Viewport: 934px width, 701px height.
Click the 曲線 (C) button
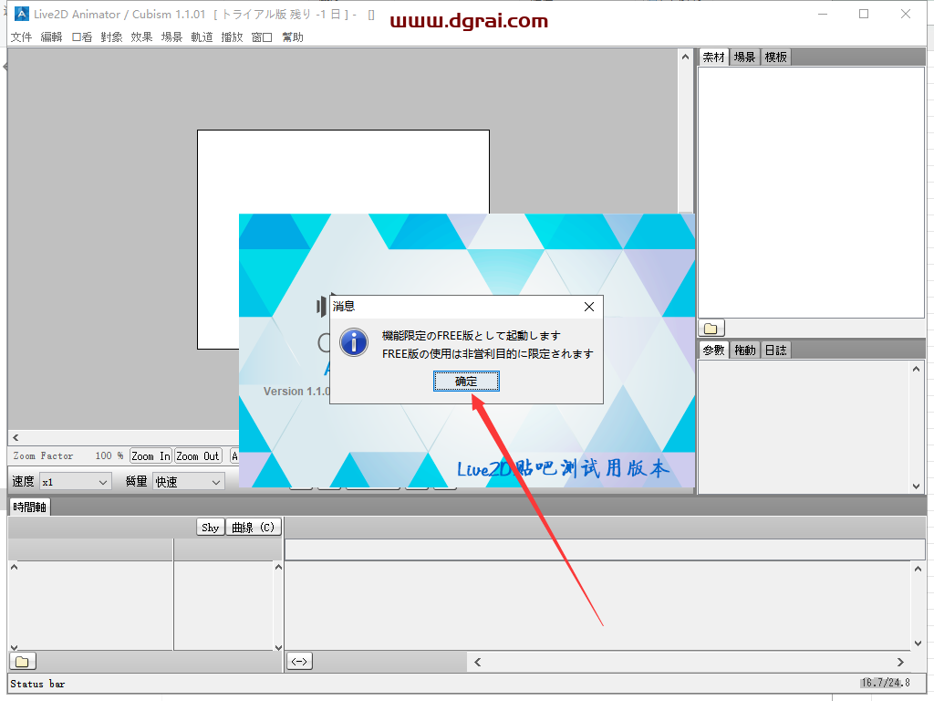[254, 528]
